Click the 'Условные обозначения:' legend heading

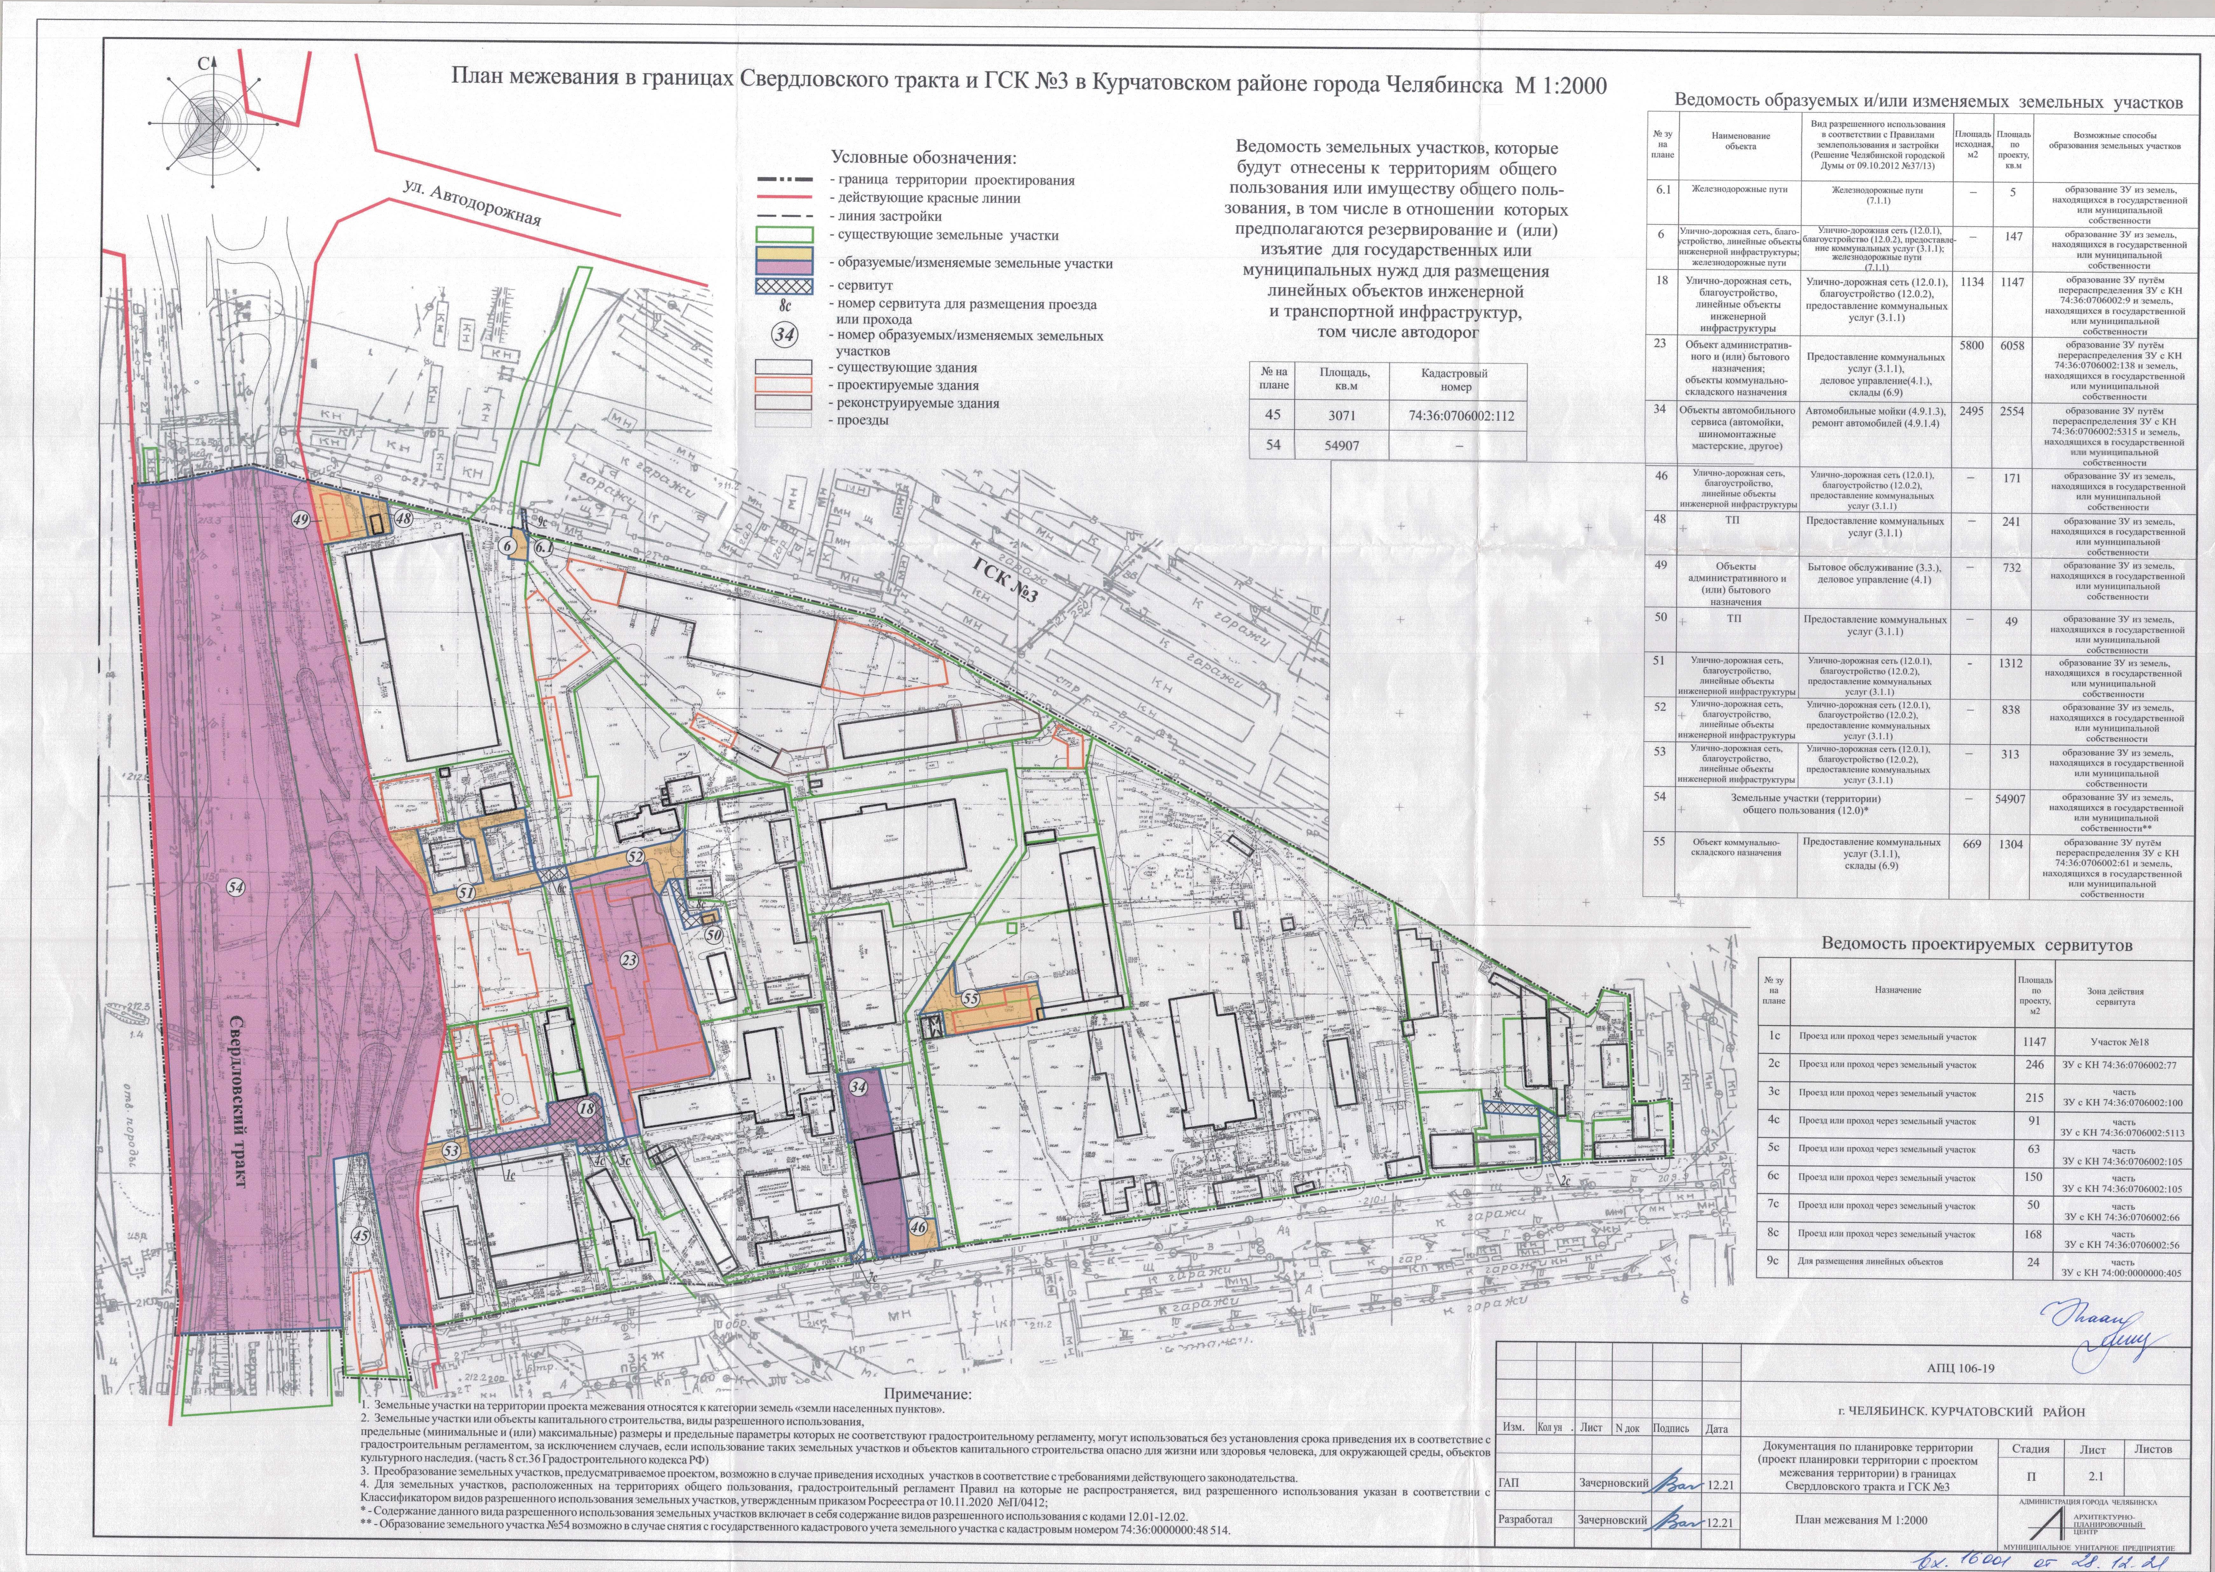click(923, 158)
